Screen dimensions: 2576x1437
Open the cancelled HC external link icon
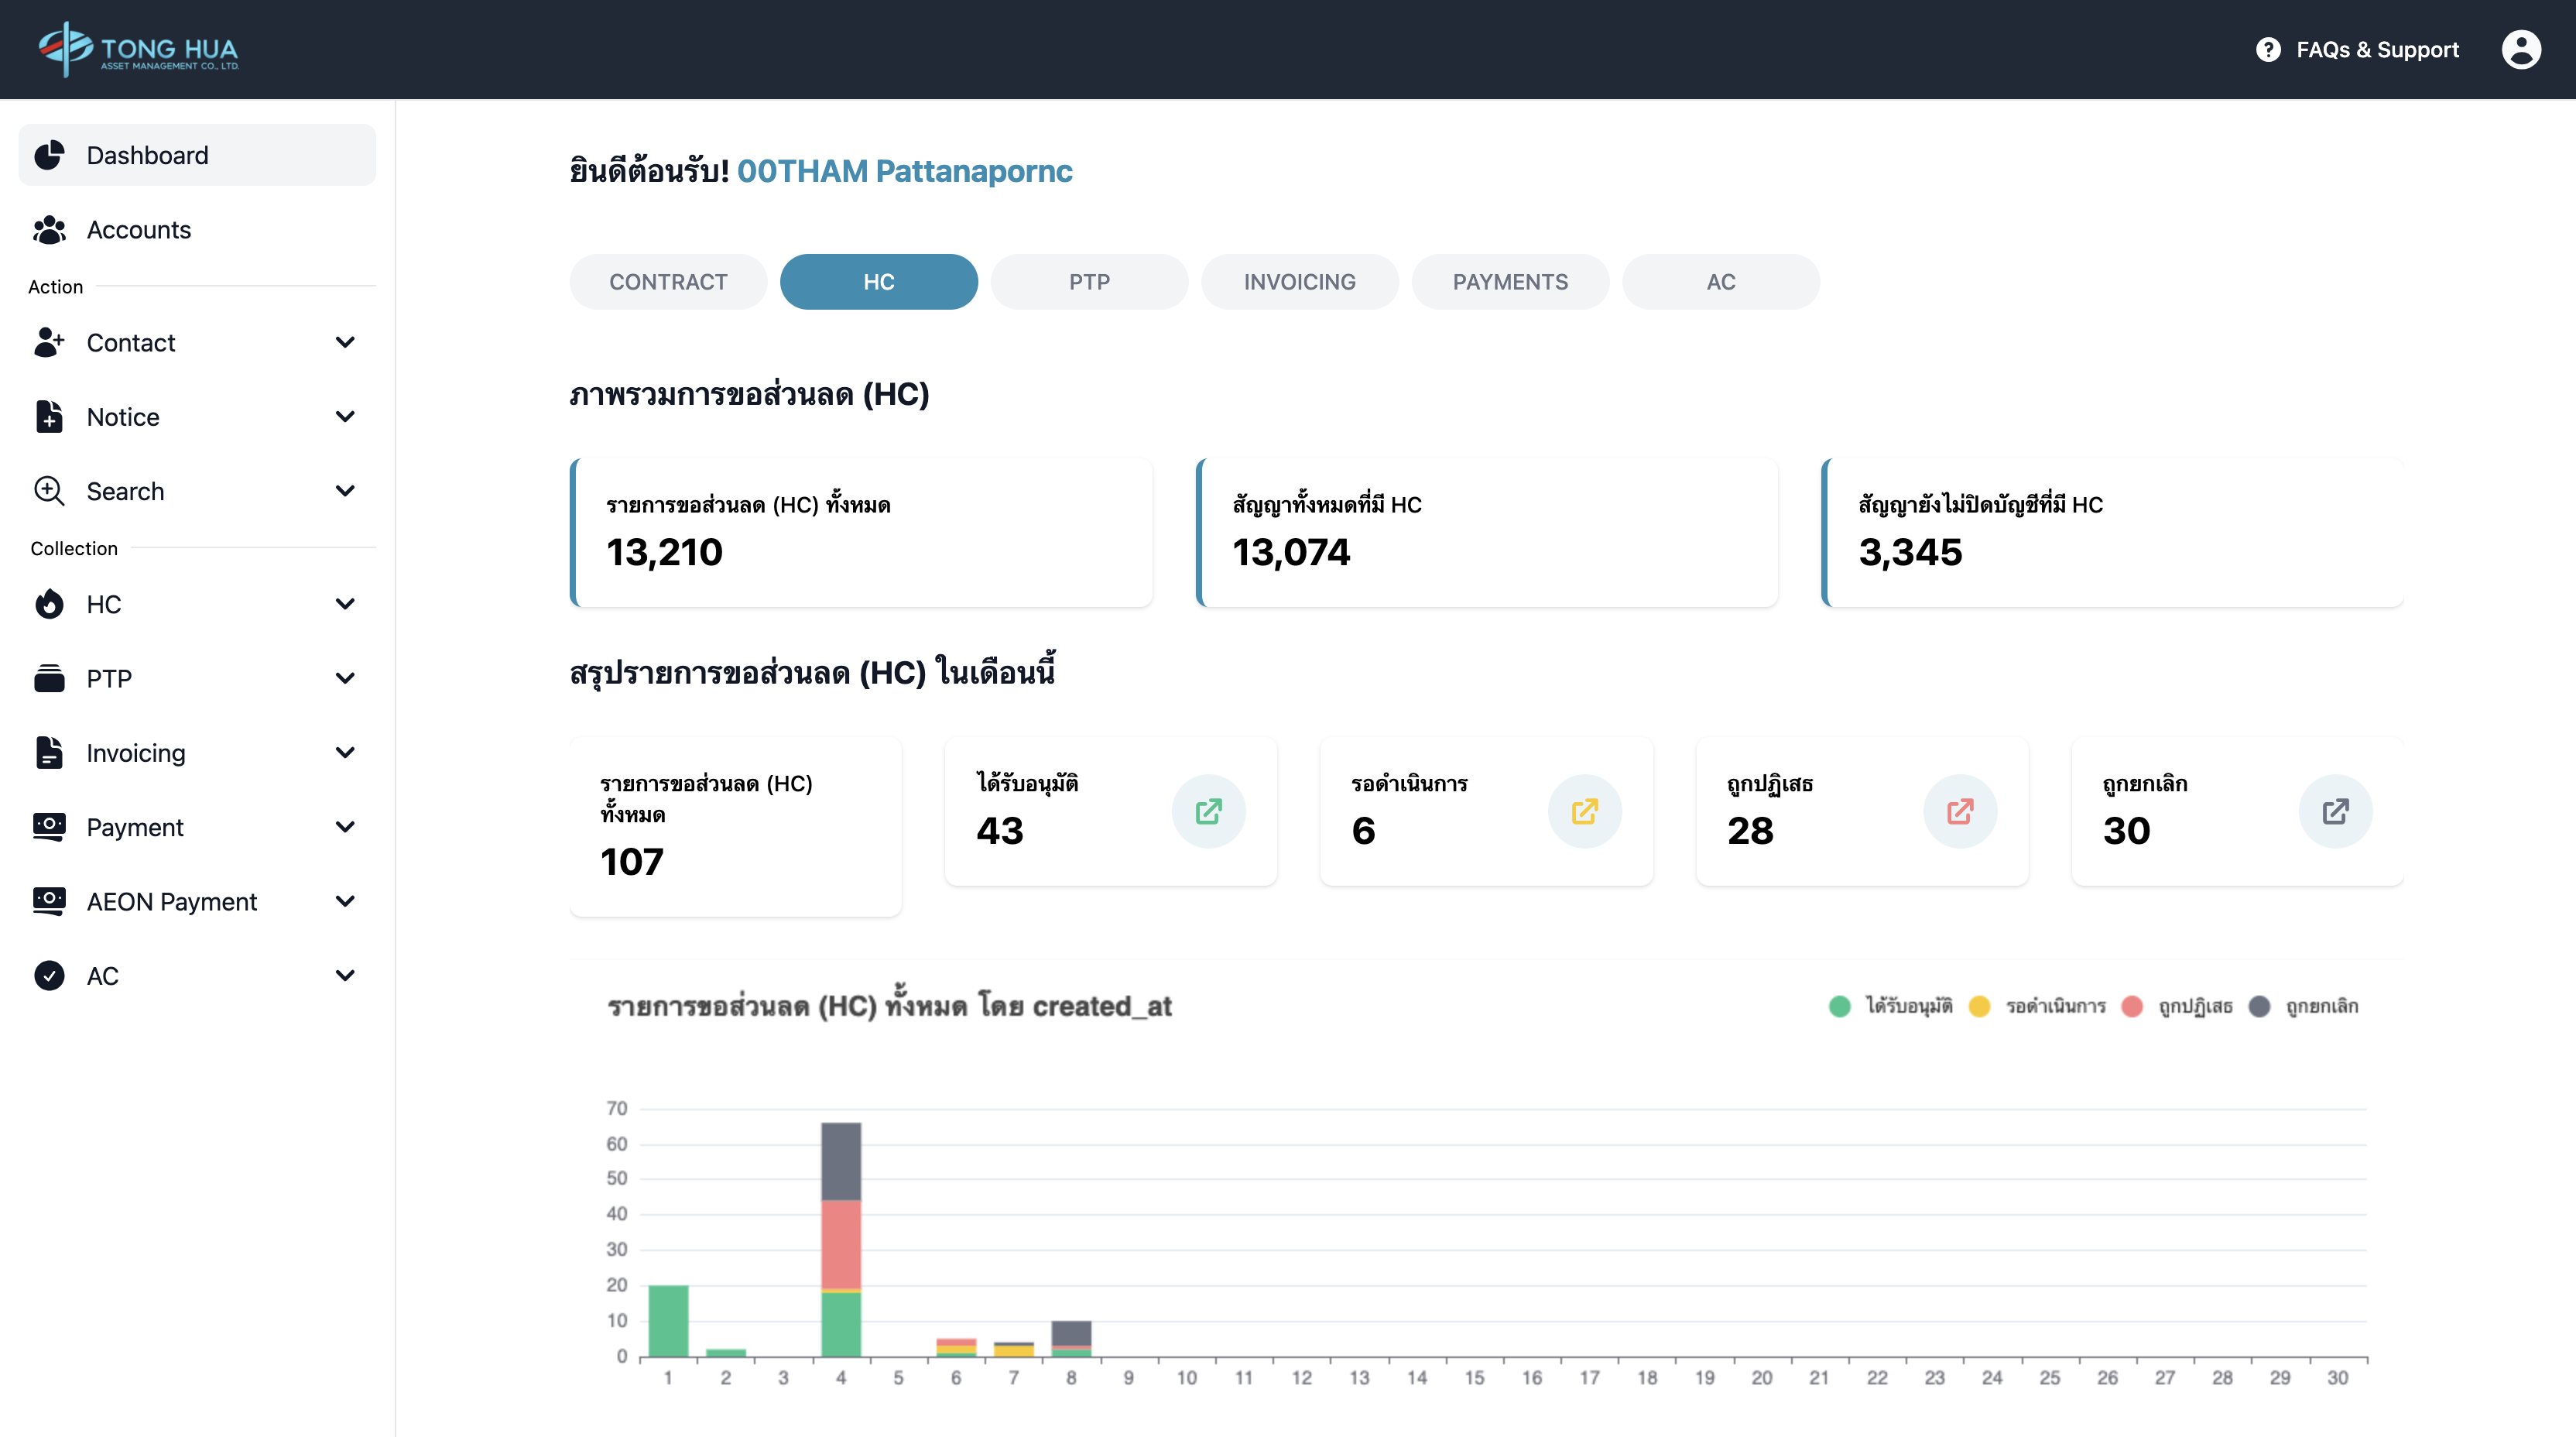click(2335, 811)
